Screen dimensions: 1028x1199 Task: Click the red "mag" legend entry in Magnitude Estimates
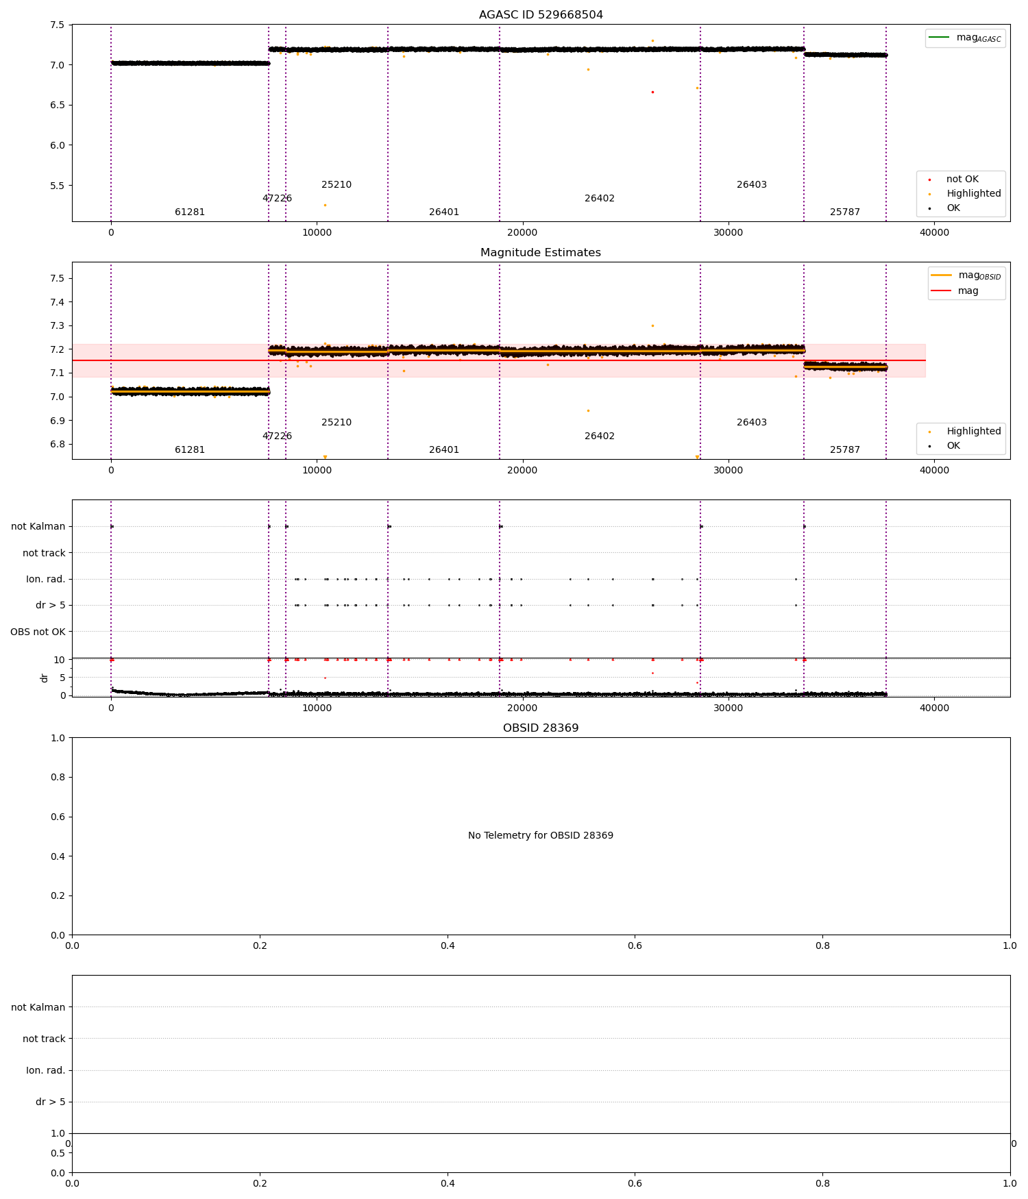coord(954,291)
